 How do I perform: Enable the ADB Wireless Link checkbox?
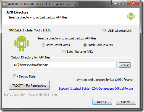[104, 31]
